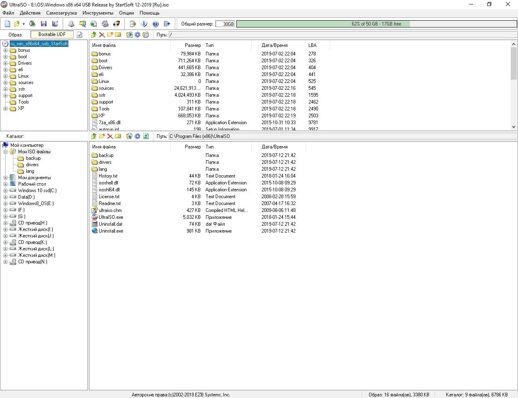Click the New image toolbar icon
The height and width of the screenshot is (398, 518).
(7, 24)
